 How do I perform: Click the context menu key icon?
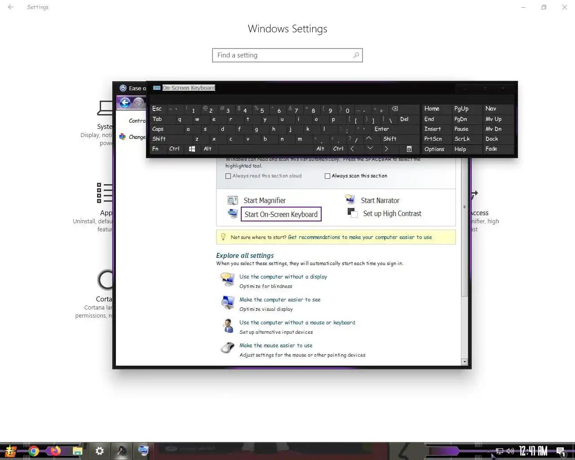click(409, 149)
